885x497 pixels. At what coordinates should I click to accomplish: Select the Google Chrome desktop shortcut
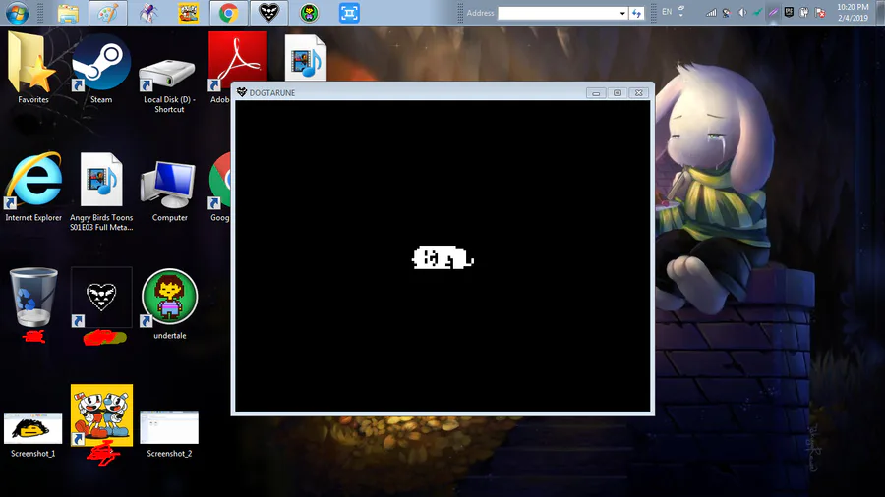tap(220, 187)
